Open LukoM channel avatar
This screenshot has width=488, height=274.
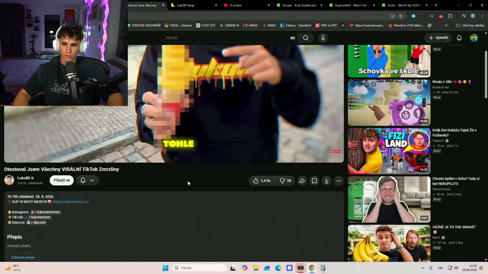click(x=9, y=180)
